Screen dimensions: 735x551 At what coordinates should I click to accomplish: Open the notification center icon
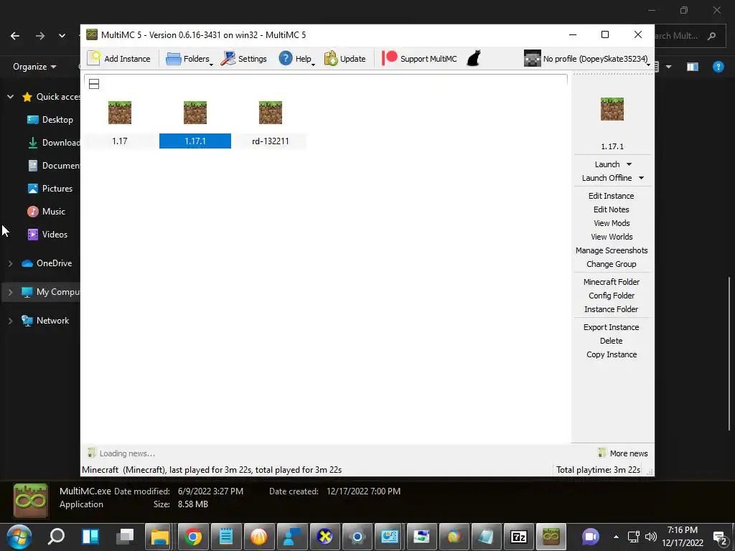tap(720, 537)
